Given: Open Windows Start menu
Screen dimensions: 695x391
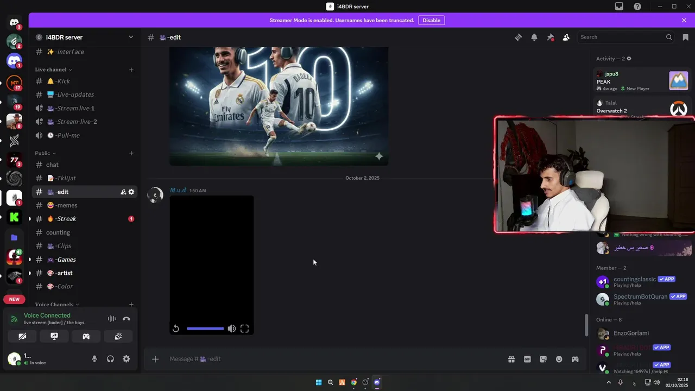Looking at the screenshot, I should pyautogui.click(x=319, y=382).
